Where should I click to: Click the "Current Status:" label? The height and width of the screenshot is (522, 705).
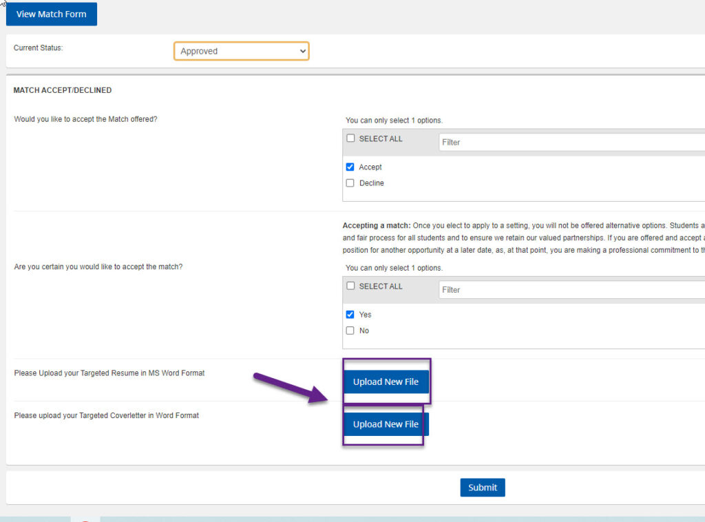coord(39,48)
